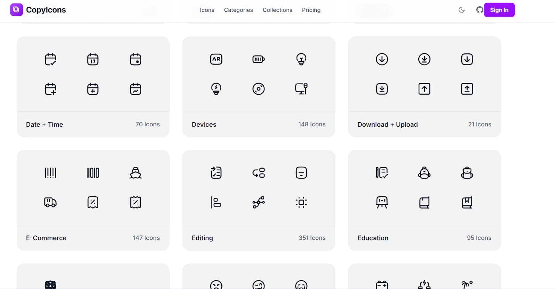Select the checklist document icon in Editing

click(216, 173)
